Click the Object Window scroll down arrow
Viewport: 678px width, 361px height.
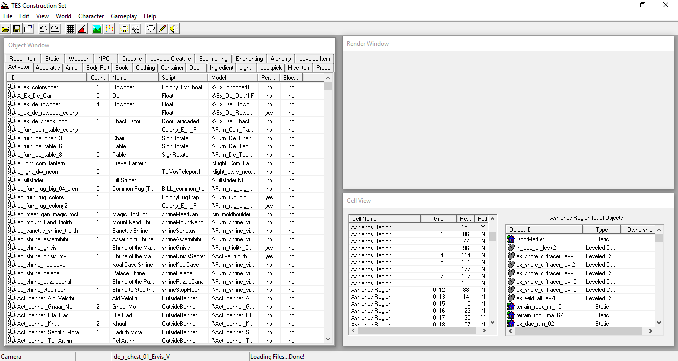[328, 339]
